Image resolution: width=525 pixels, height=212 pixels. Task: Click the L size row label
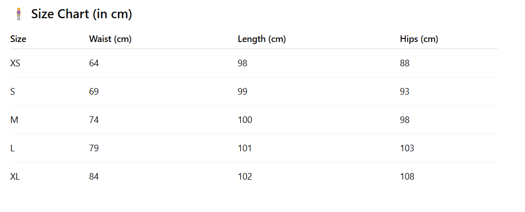pyautogui.click(x=12, y=148)
